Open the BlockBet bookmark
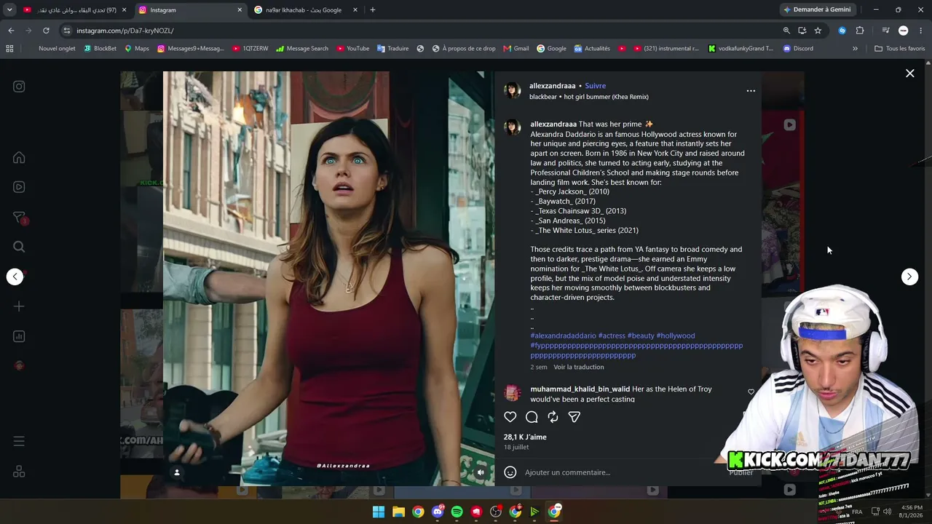932x524 pixels. 100,49
